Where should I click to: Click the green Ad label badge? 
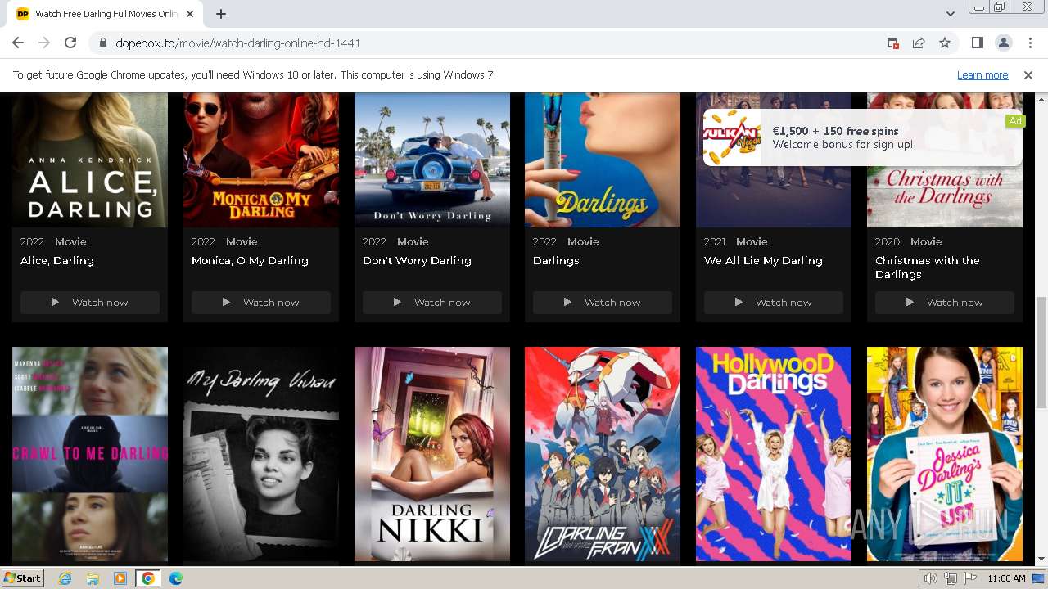click(1015, 121)
